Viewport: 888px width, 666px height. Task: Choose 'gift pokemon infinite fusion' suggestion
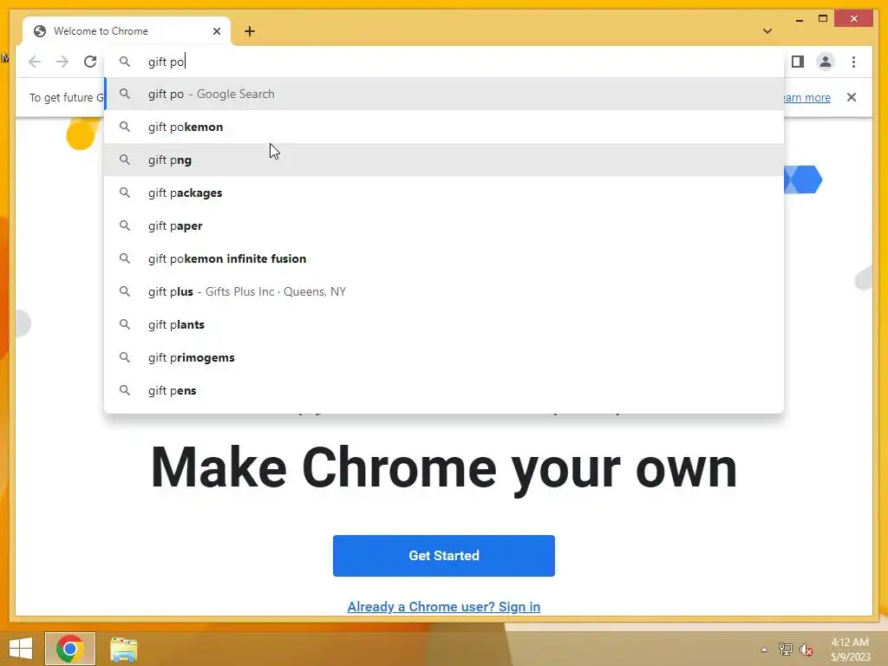click(x=444, y=258)
